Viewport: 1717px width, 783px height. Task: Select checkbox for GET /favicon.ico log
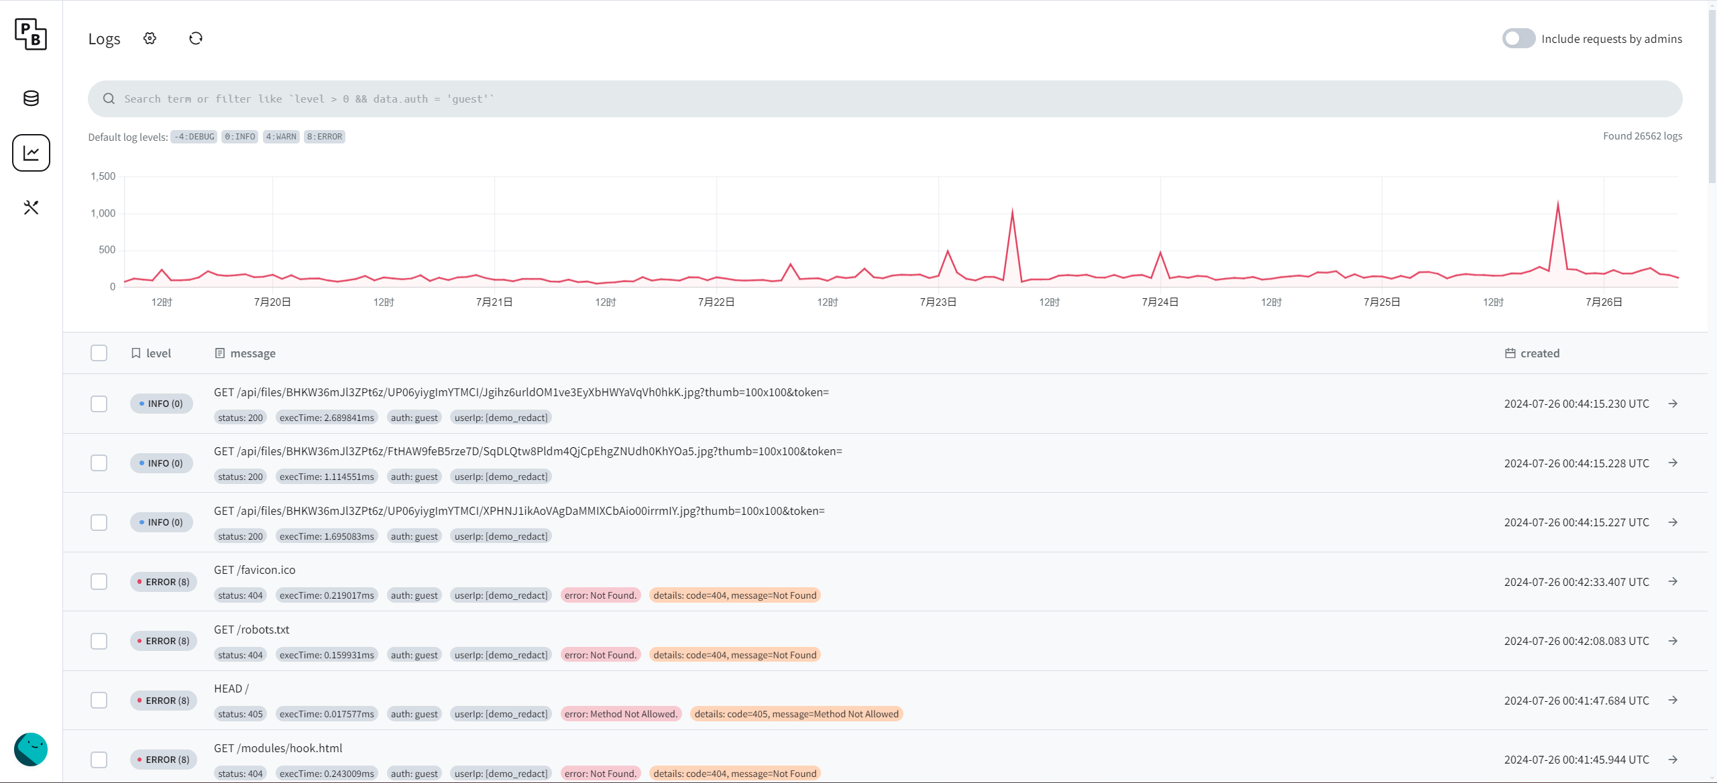(x=99, y=582)
